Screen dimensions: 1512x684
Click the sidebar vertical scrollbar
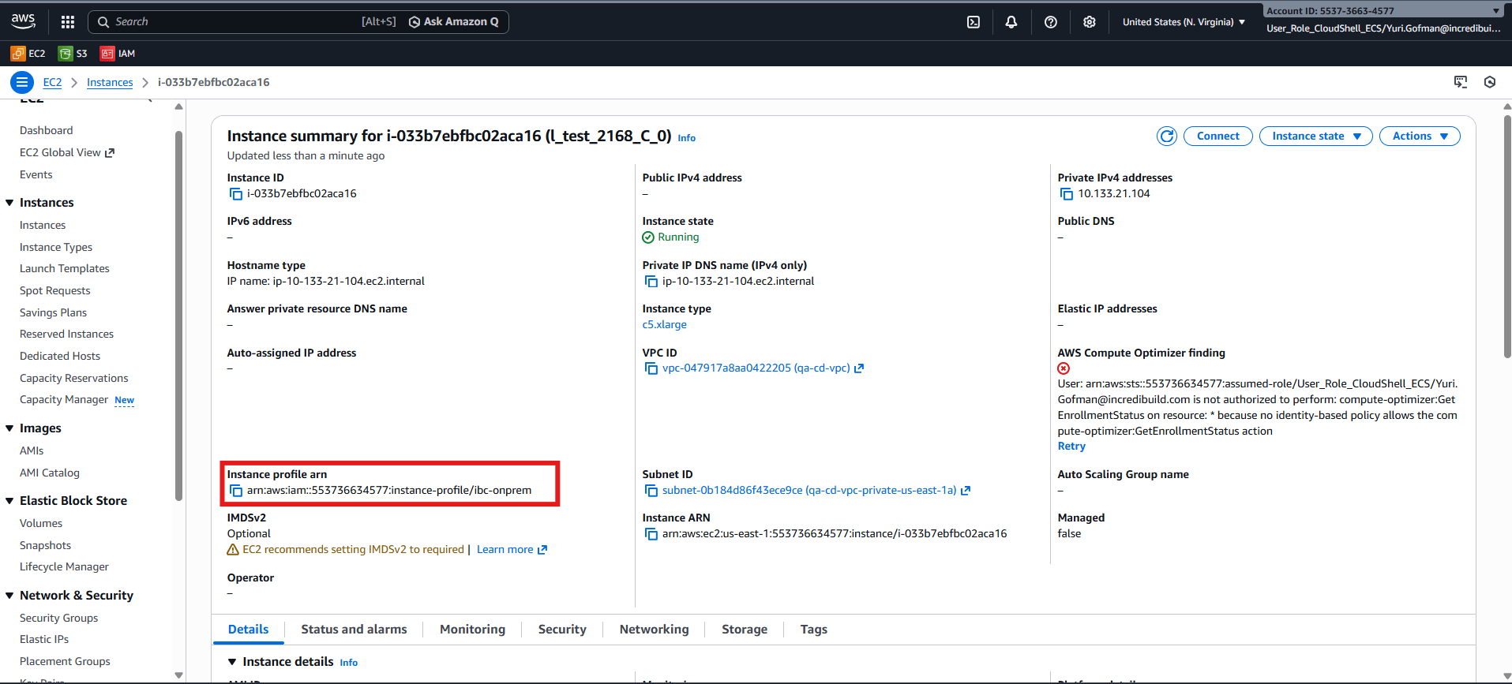(178, 316)
